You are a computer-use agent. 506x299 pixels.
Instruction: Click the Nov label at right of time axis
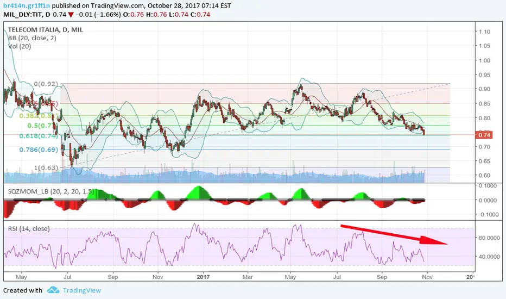point(427,277)
